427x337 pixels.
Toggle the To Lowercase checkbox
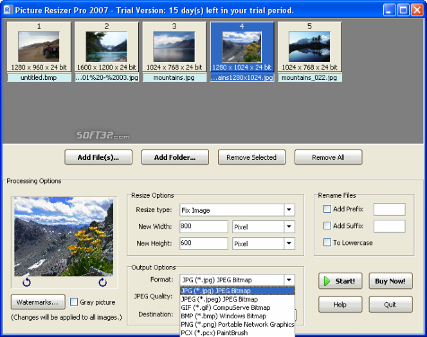click(327, 242)
